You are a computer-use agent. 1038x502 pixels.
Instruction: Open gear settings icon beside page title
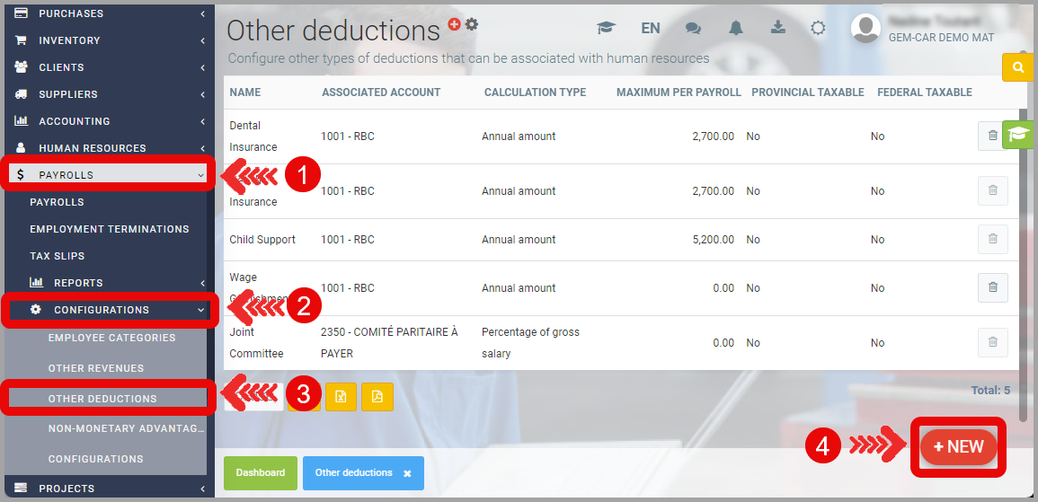point(472,24)
